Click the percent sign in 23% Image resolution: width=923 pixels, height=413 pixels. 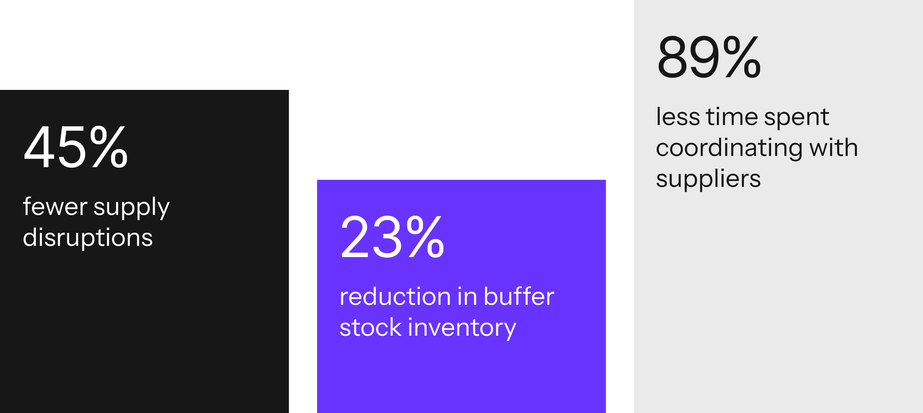tap(426, 237)
